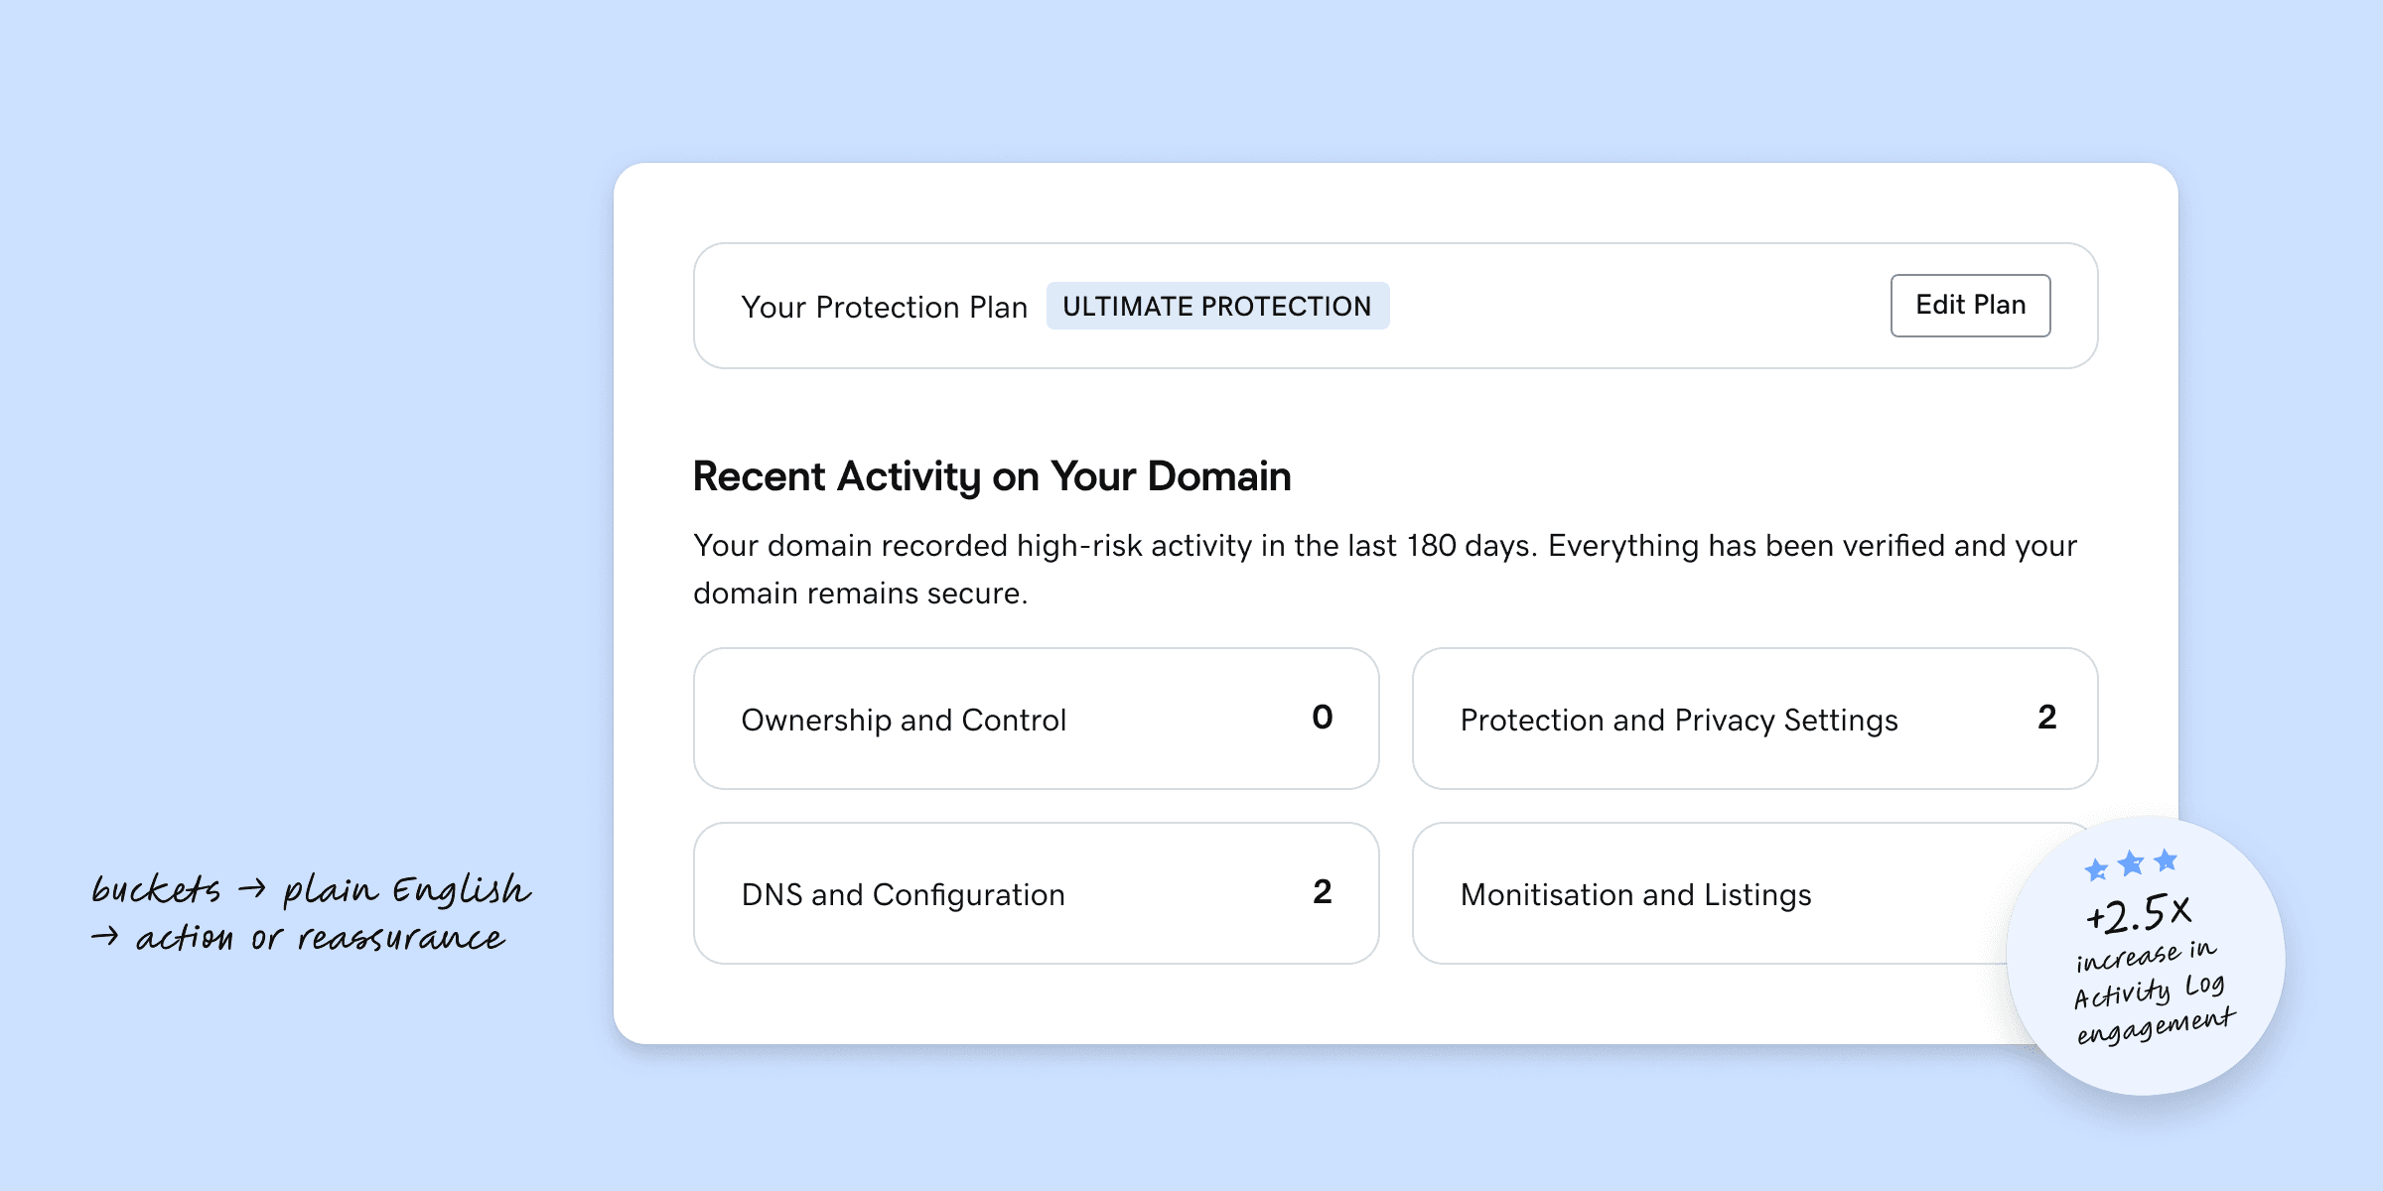Click the Protection and Privacy count 2
Image resolution: width=2383 pixels, height=1191 pixels.
click(2046, 717)
